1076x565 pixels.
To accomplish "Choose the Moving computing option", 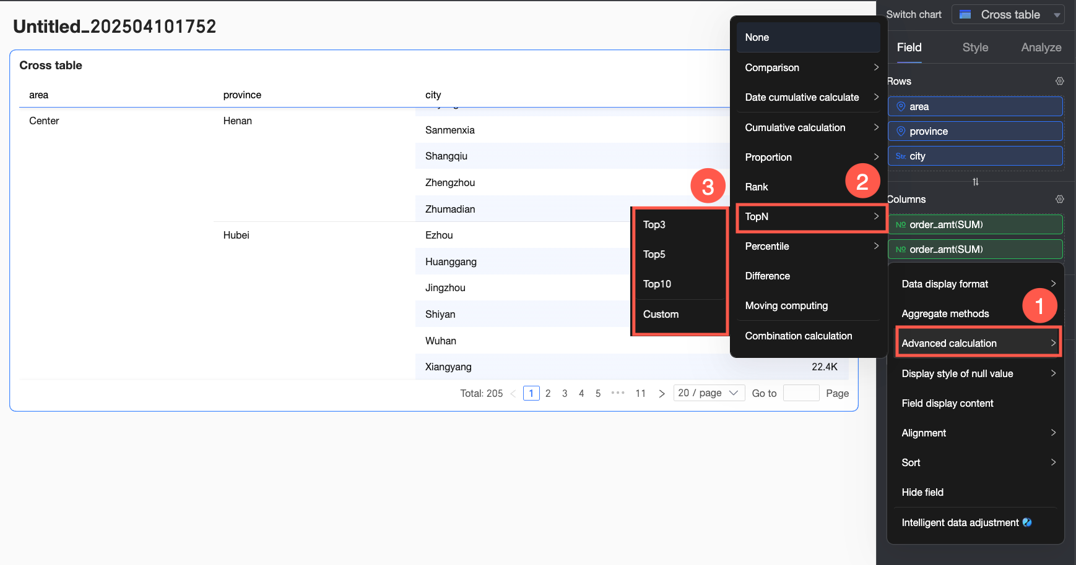I will click(x=809, y=305).
